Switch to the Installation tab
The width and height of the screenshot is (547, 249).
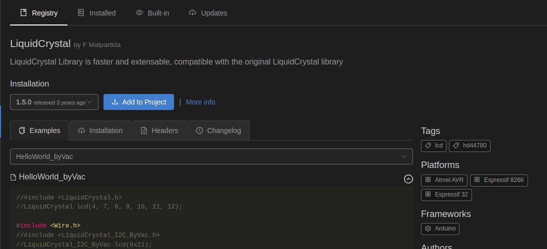point(100,130)
